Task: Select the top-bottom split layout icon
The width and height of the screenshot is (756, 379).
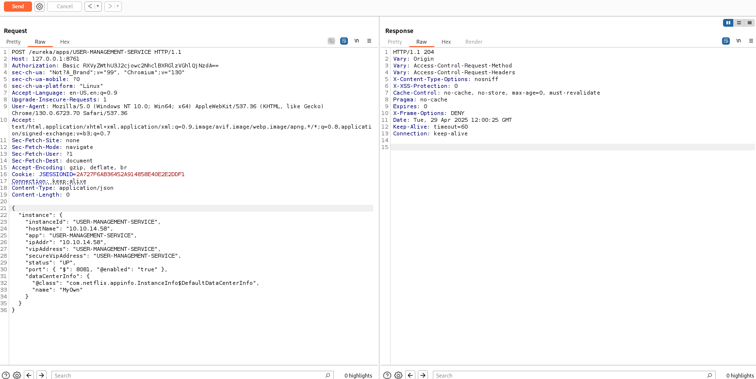Action: tap(739, 23)
